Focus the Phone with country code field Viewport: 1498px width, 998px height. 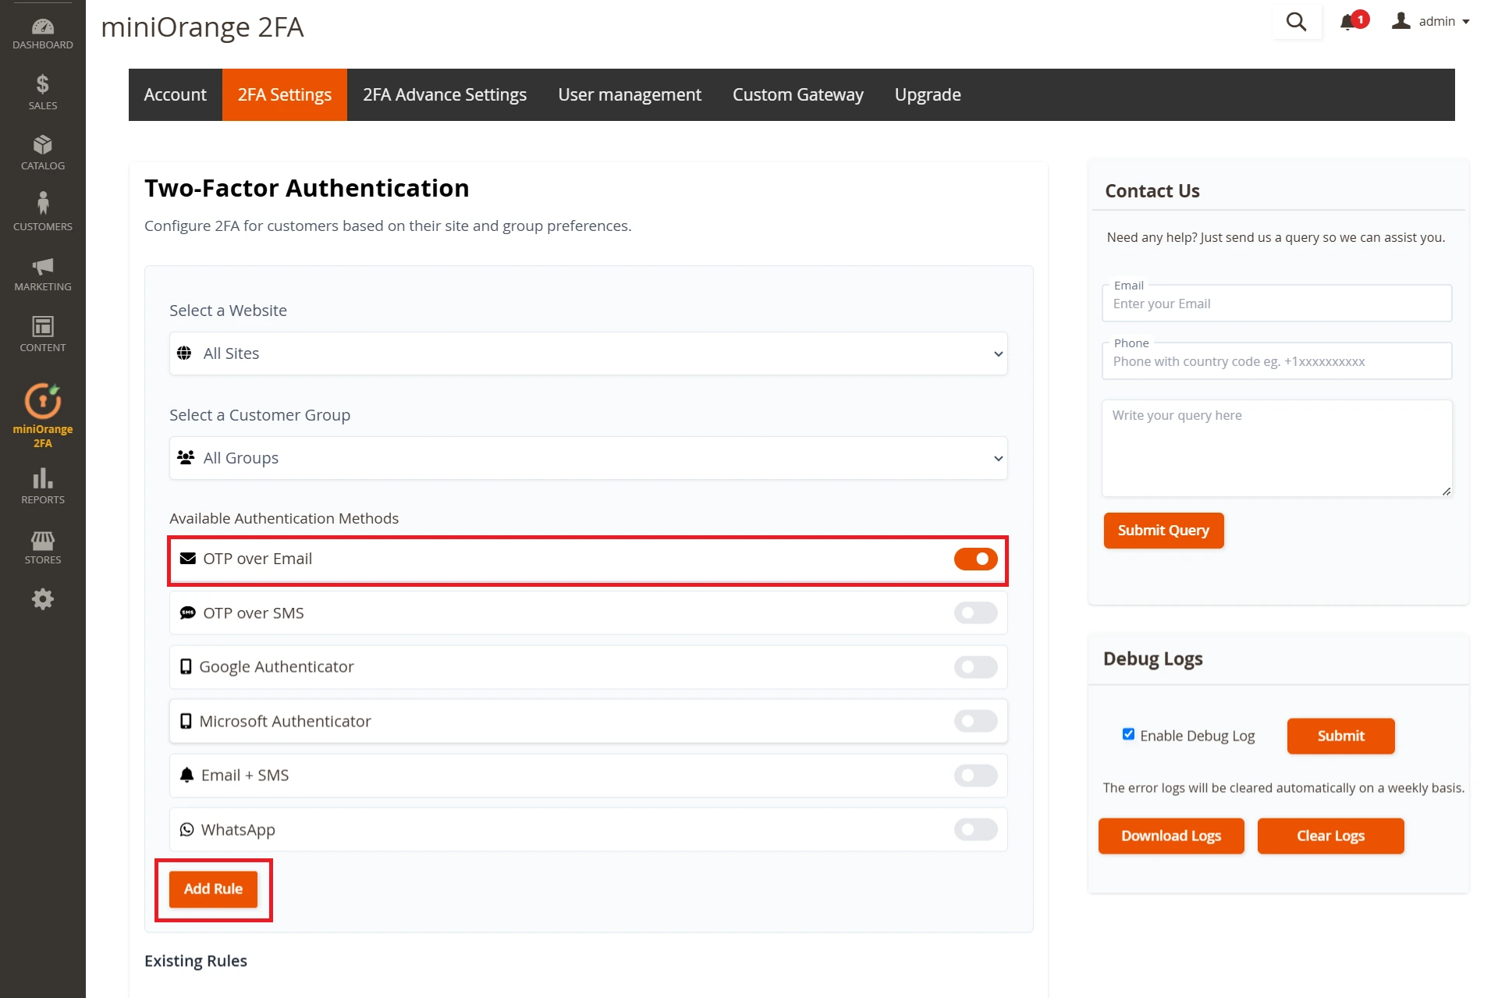(x=1276, y=361)
